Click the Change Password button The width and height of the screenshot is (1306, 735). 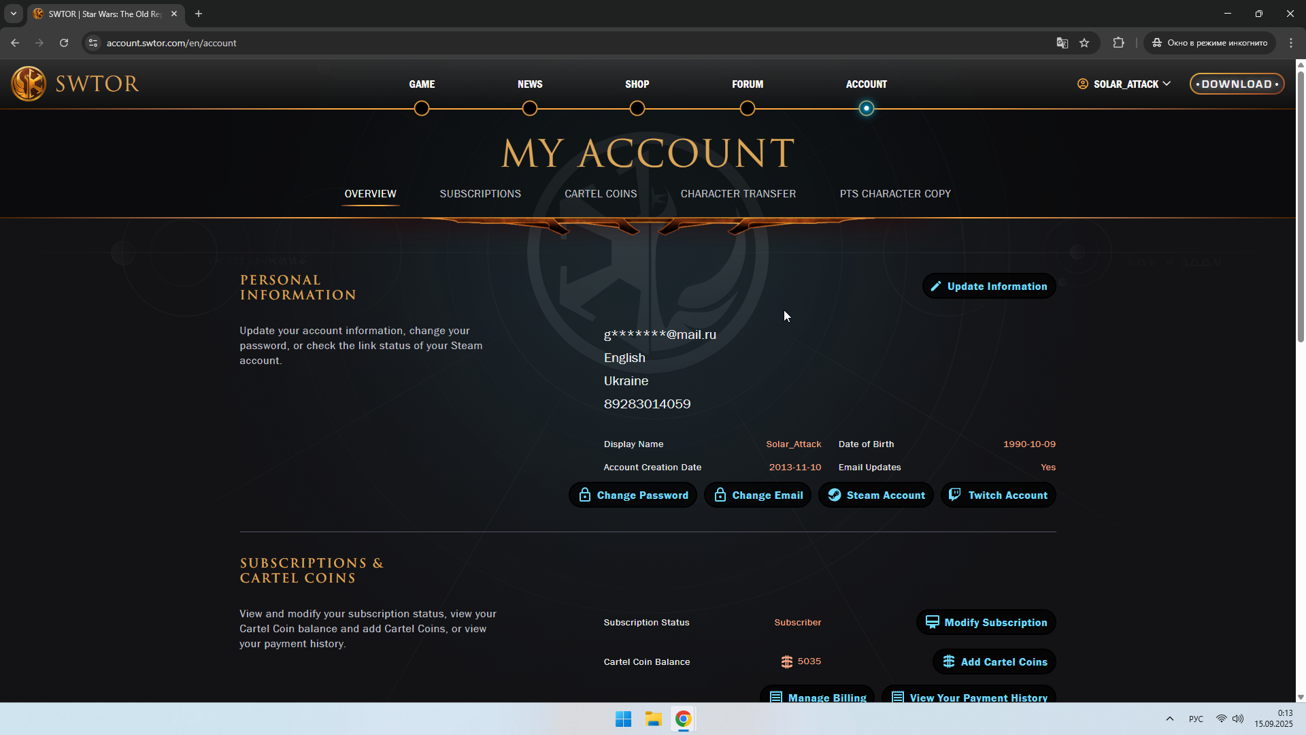(x=633, y=495)
